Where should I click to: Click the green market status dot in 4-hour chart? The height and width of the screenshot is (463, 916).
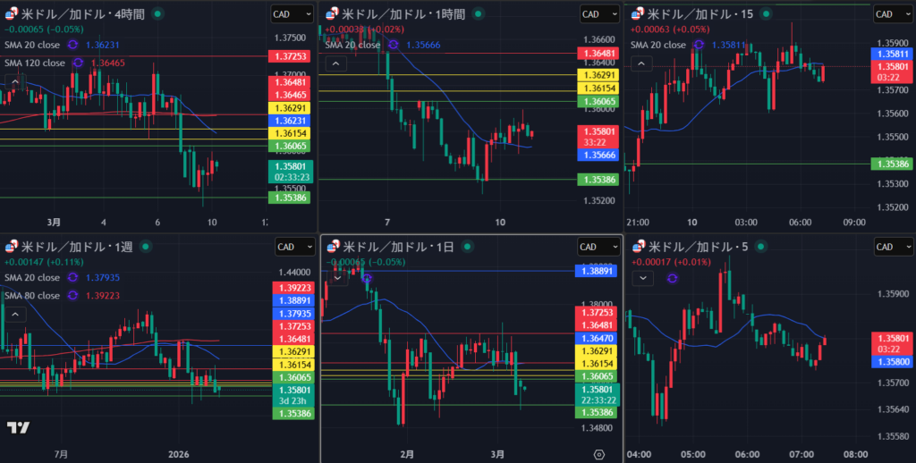click(158, 14)
